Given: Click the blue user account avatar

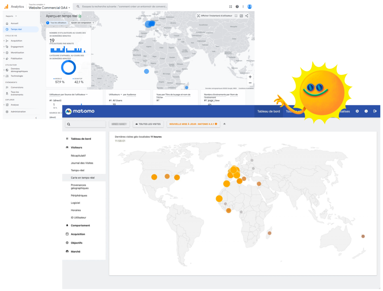Looking at the screenshot, I should pyautogui.click(x=249, y=7).
